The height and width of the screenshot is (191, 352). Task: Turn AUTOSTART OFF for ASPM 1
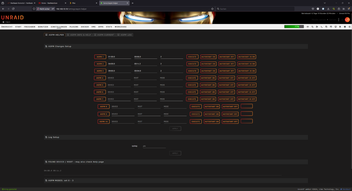point(227,57)
